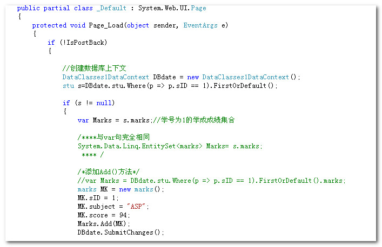This screenshot has width=382, height=247.
Task: Click the '**** /' comment closing line
Action: (92, 155)
